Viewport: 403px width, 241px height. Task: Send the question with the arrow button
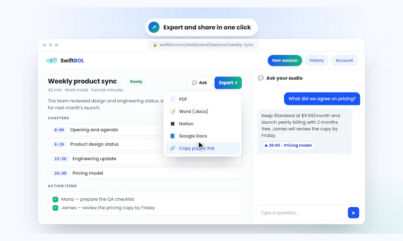(354, 213)
